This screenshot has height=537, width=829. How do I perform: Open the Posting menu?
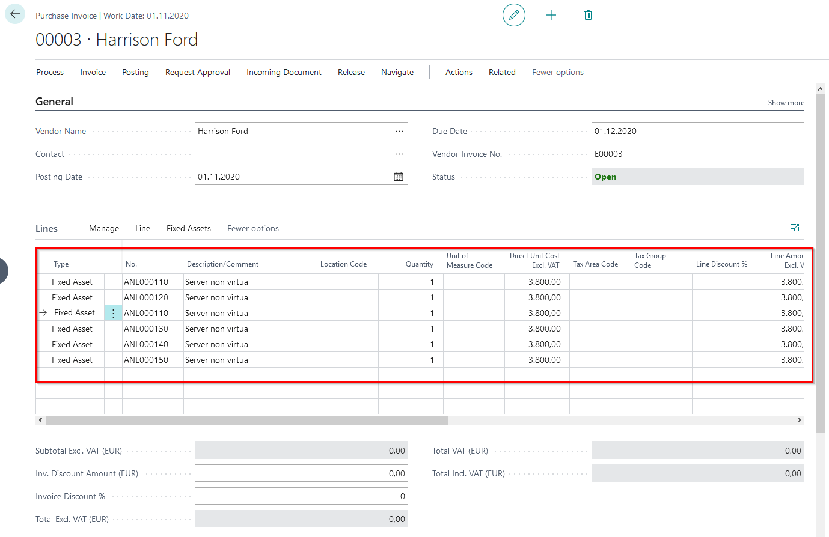(x=135, y=72)
